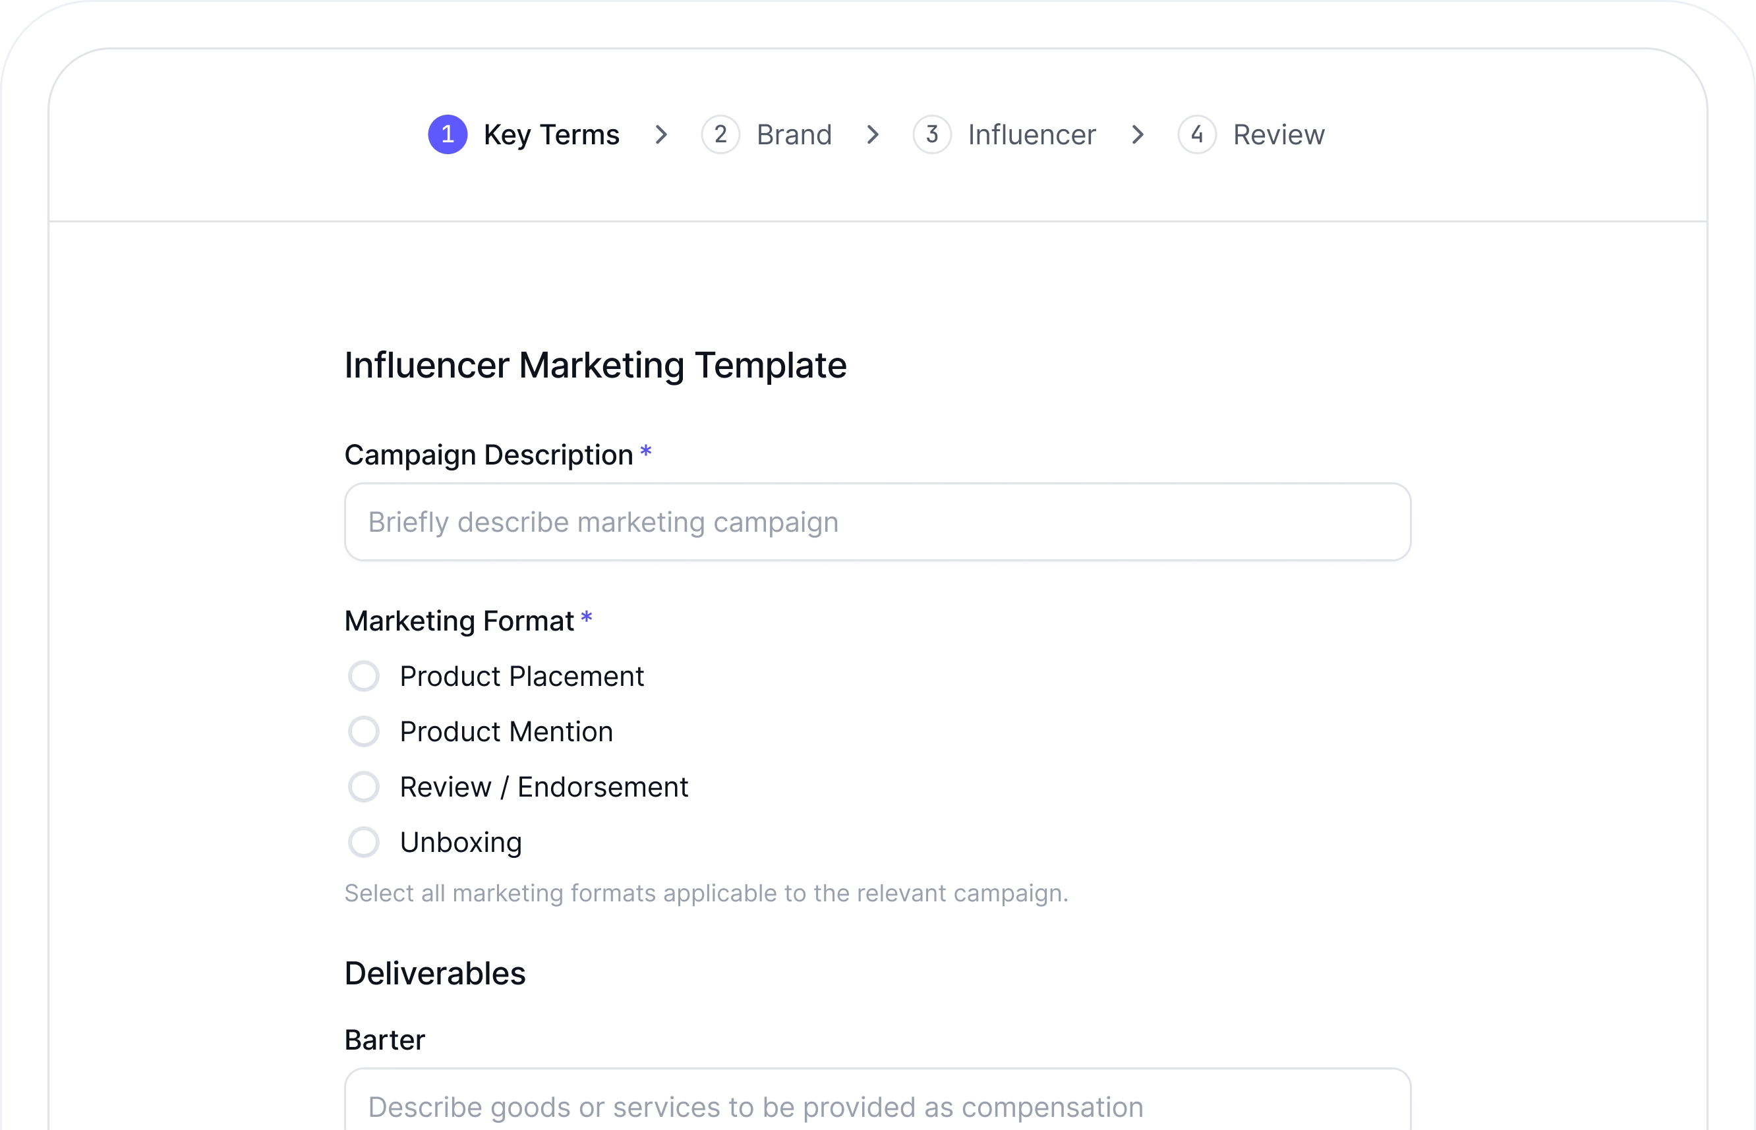Jump to the Review step
This screenshot has height=1130, width=1756.
1278,135
